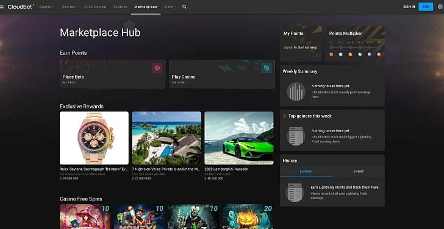Go to the Live Casino tab

[x=96, y=7]
